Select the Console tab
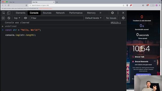The width and height of the screenshot is (162, 91). 34,13
